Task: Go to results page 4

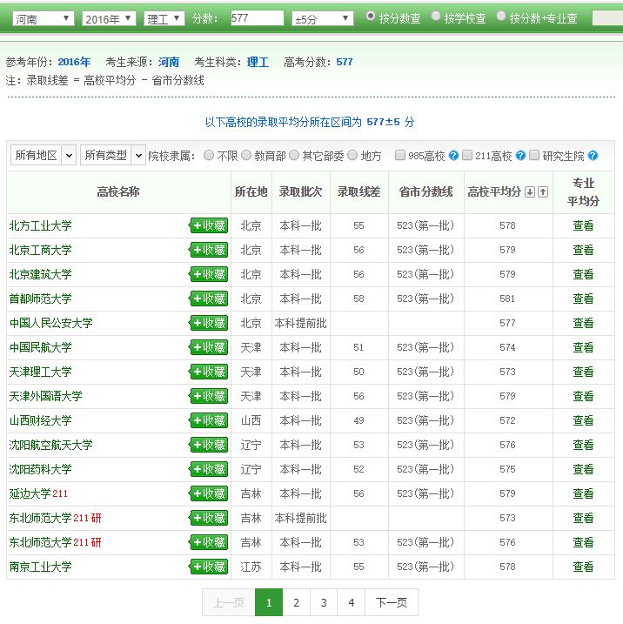Action: coord(352,602)
